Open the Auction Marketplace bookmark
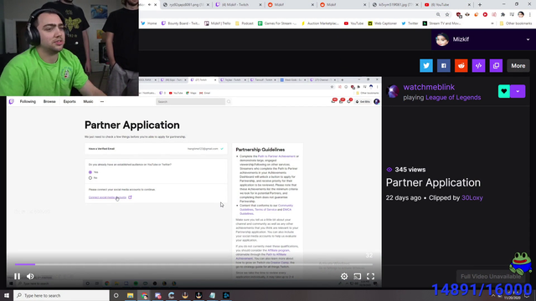 coord(320,23)
